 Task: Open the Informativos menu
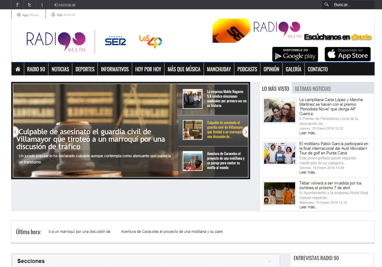[115, 69]
